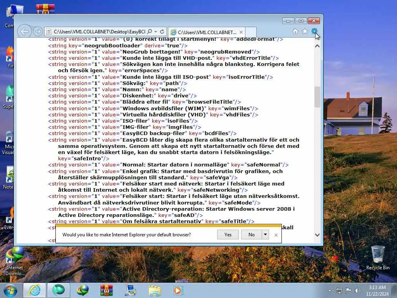Dismiss the default browser notification bar

276,235
